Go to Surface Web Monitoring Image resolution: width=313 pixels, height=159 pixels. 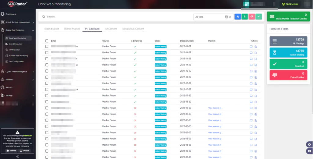18,56
